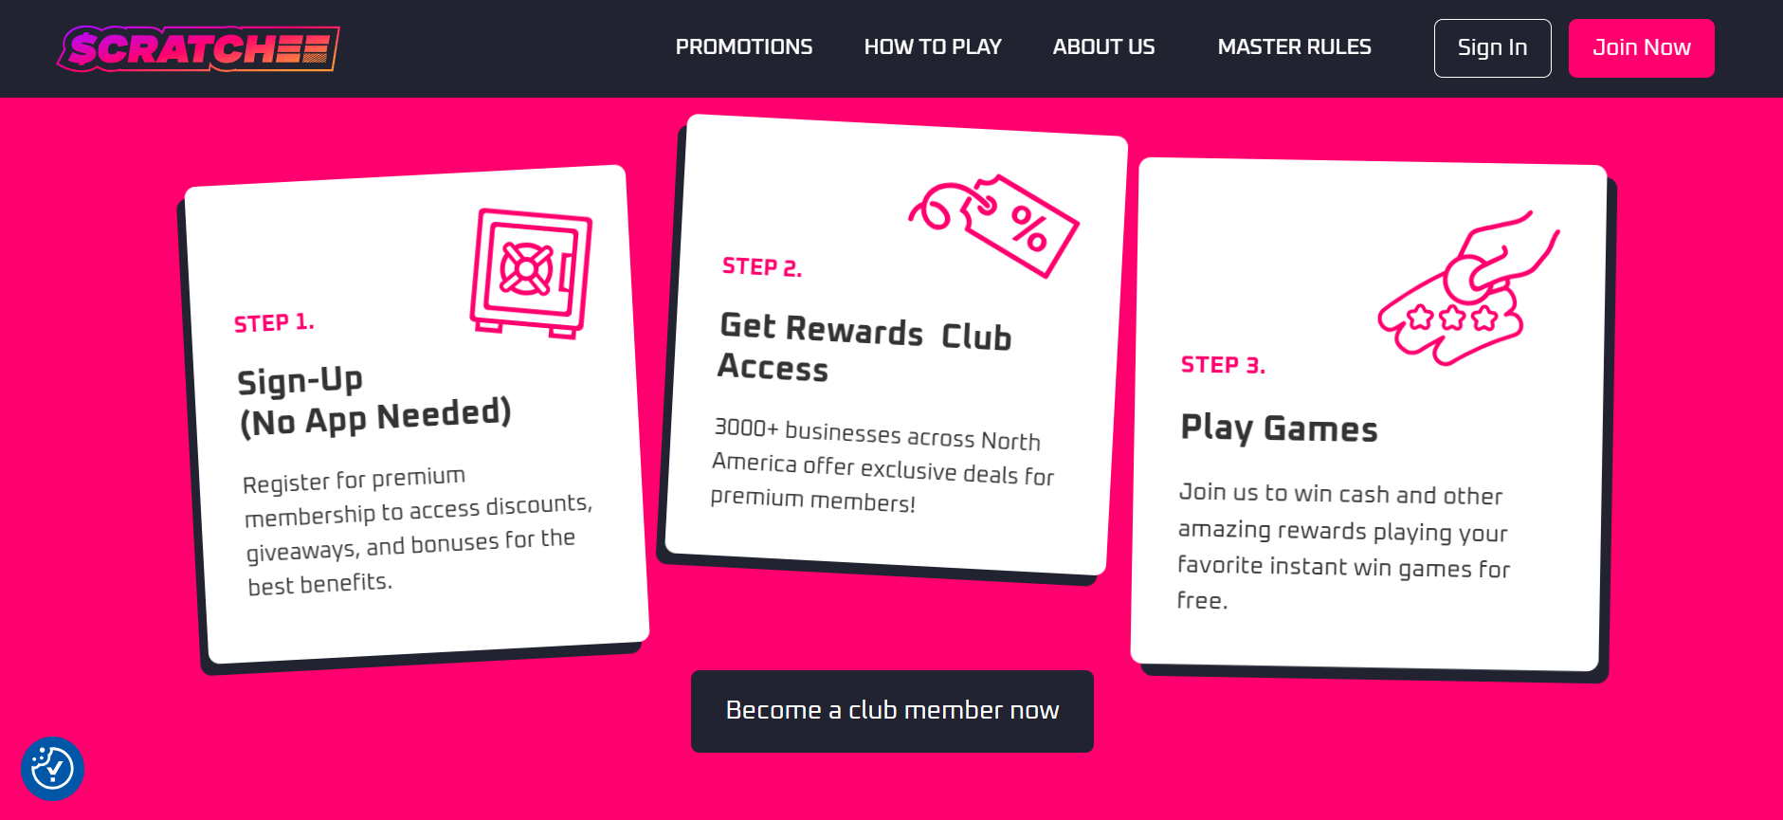Viewport: 1783px width, 820px height.
Task: Click the safe vault icon
Action: 531,273
